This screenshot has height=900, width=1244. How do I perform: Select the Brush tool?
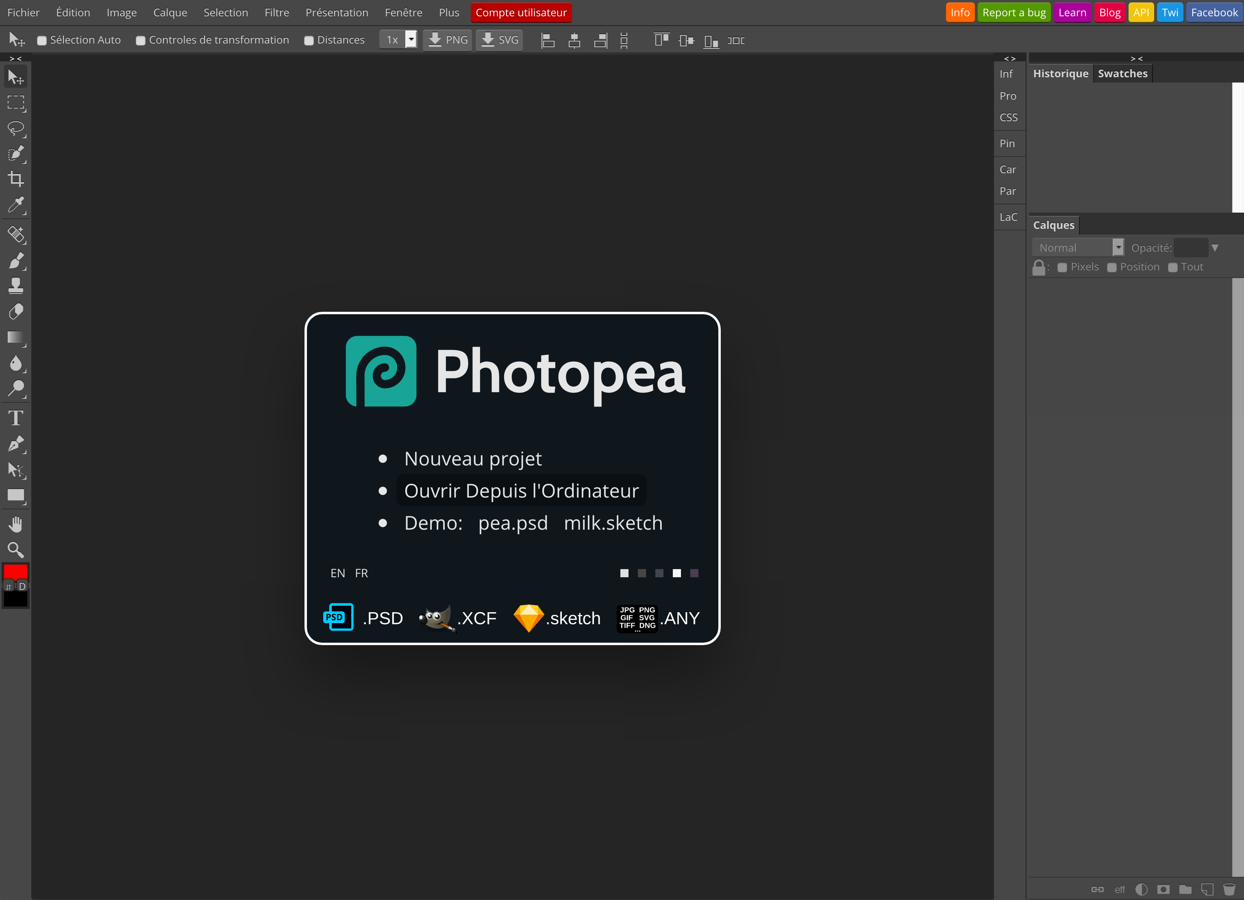click(x=16, y=261)
